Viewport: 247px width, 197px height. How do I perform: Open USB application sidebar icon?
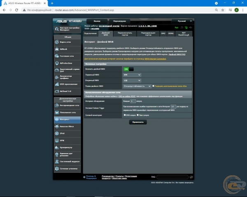[x=57, y=84]
